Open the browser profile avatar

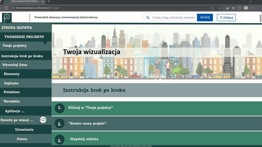point(246,8)
